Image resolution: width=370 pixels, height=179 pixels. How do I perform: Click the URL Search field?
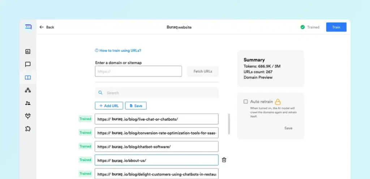[157, 93]
